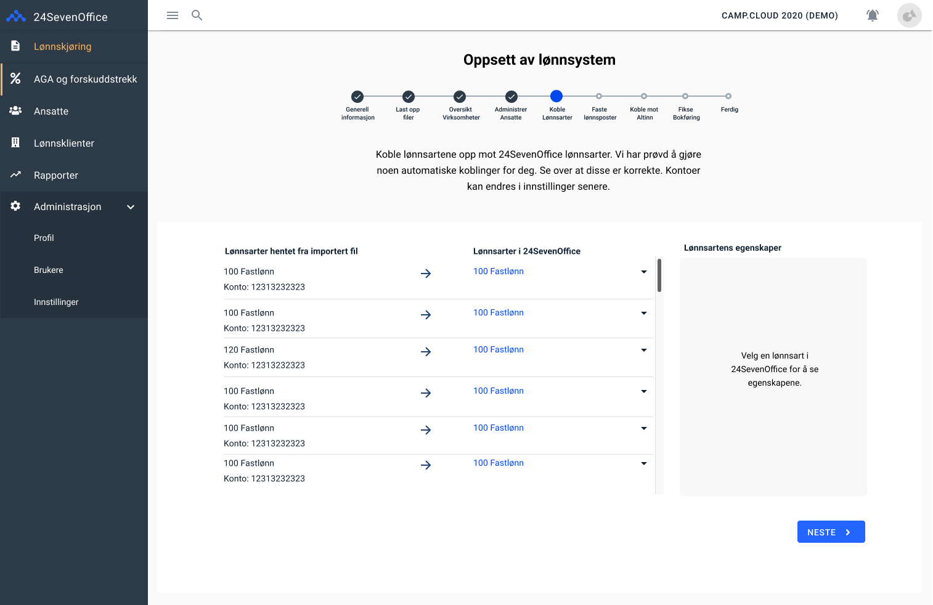Open the first 100 Fastlønn dropdown
Viewport: 933px width, 605px height.
click(x=644, y=272)
